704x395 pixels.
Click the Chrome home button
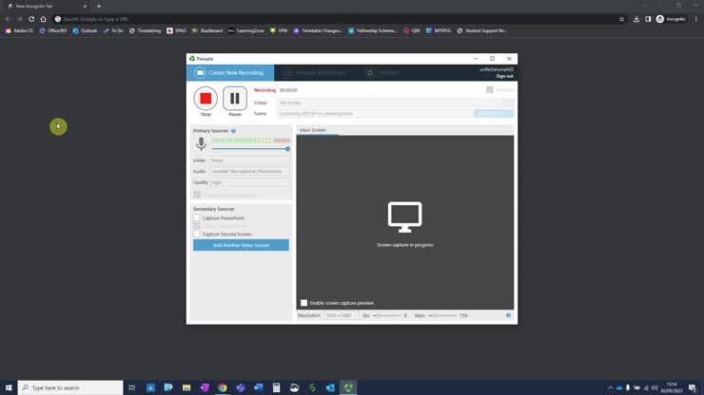[43, 19]
